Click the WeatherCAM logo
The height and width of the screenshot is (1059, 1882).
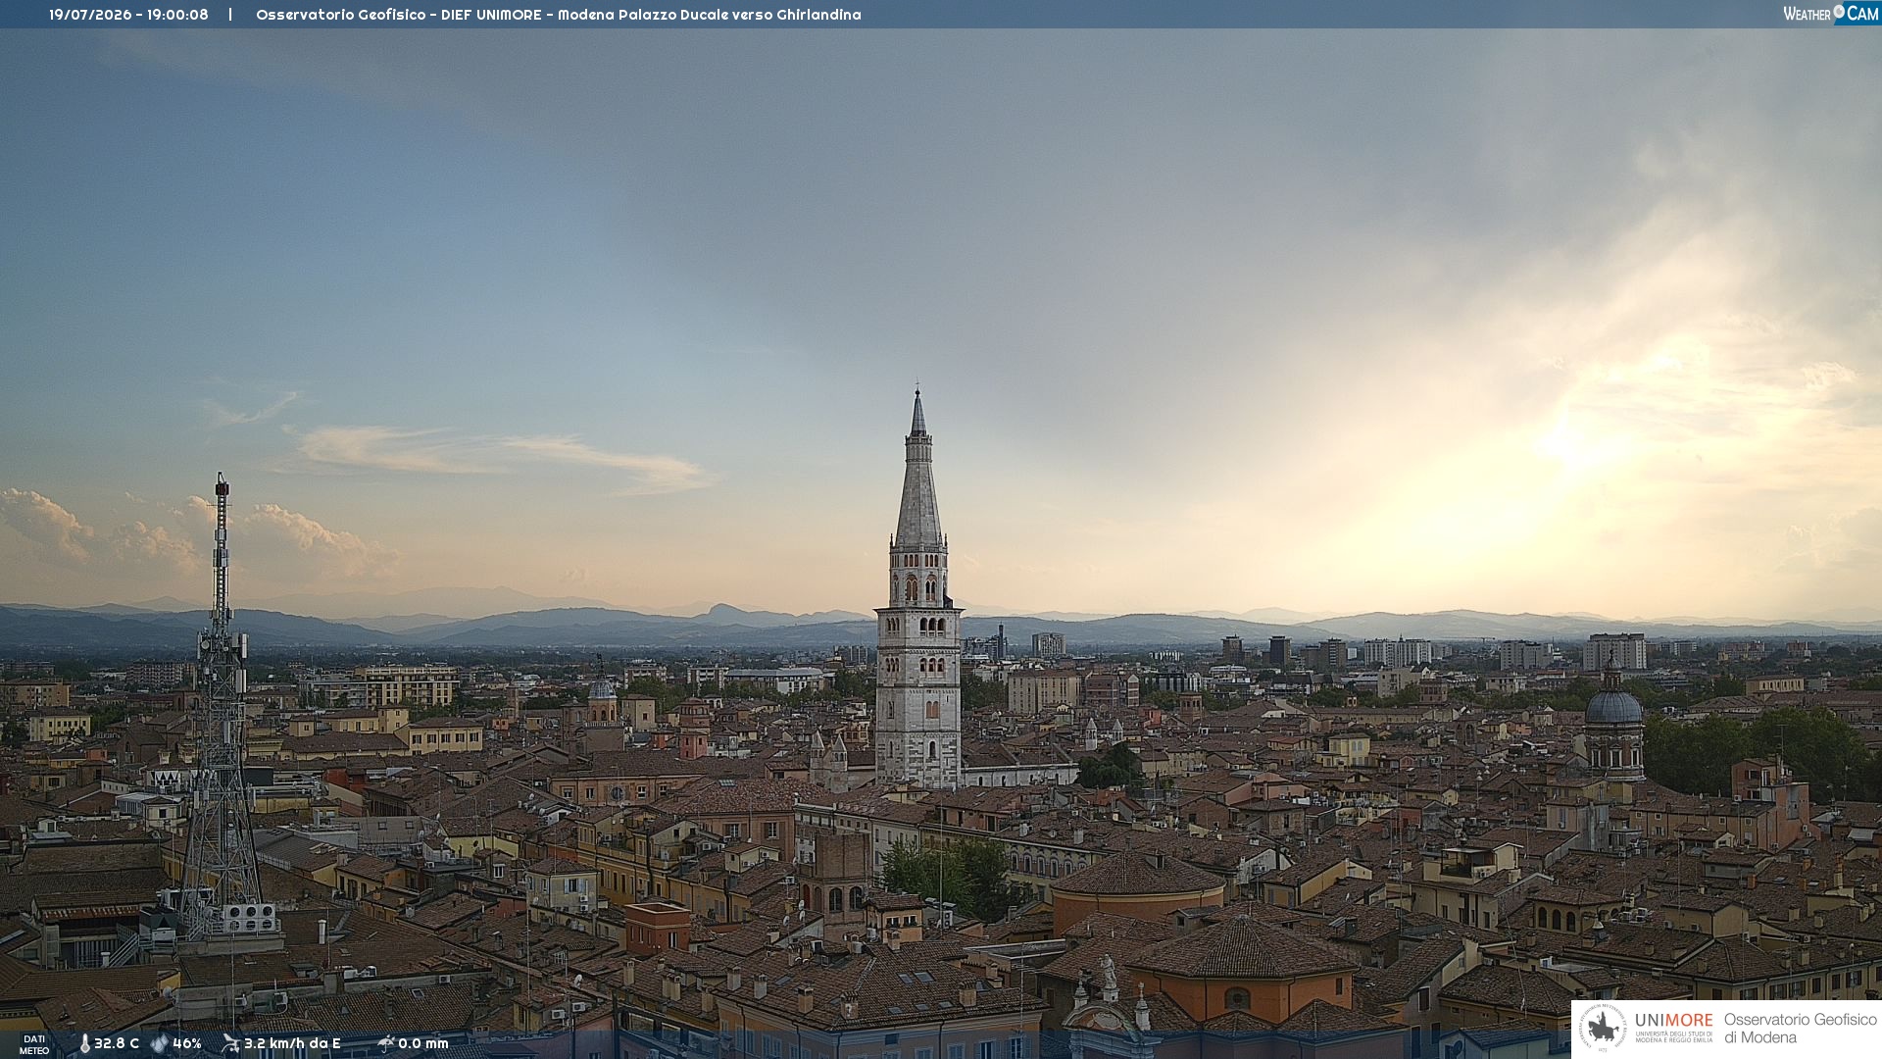click(1831, 13)
